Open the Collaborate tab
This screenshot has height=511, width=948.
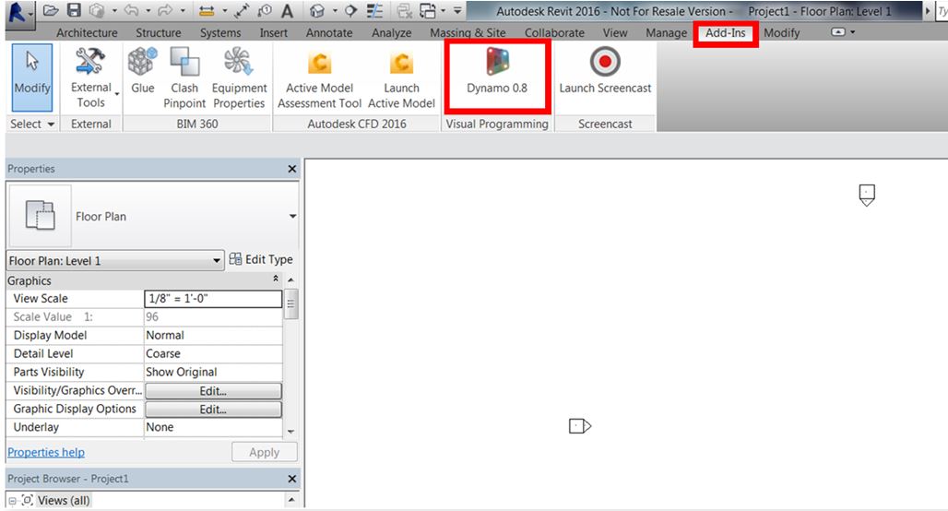pos(554,32)
